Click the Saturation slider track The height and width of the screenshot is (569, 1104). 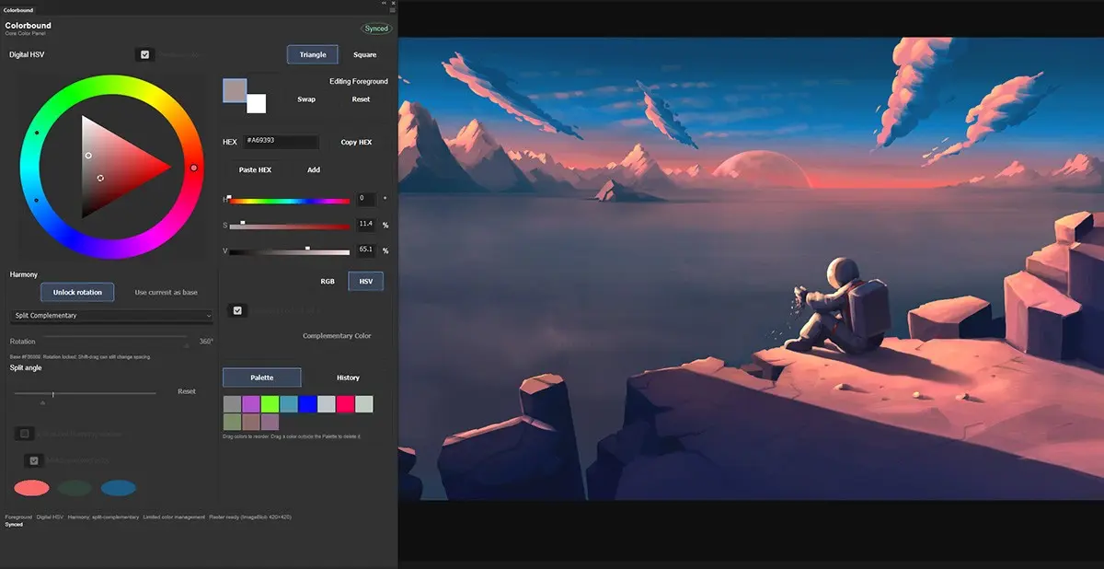(x=289, y=226)
